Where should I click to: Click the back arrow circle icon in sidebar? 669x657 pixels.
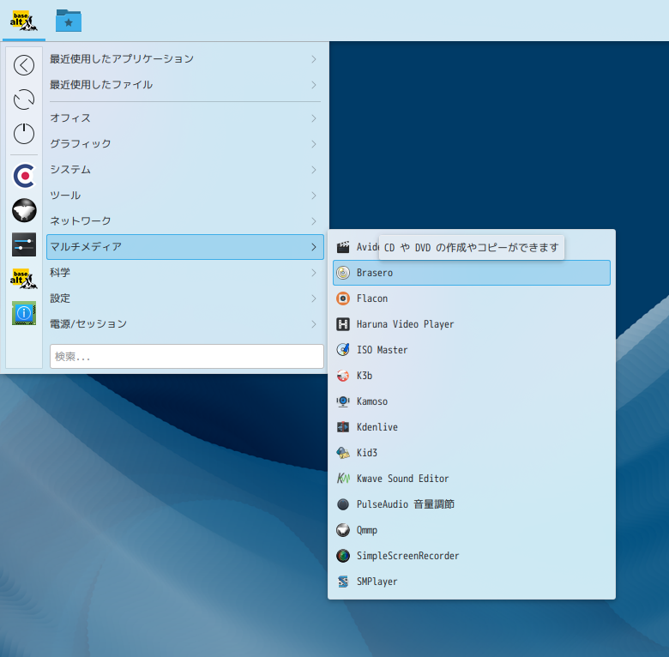pyautogui.click(x=24, y=65)
